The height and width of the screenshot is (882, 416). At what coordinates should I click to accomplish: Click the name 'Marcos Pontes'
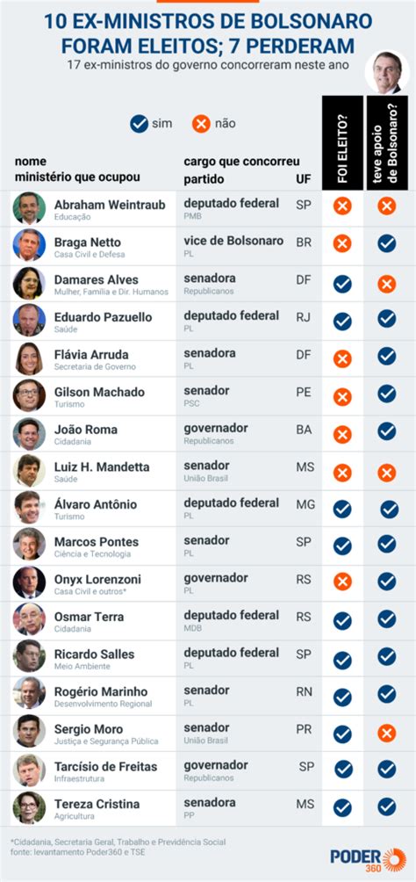[97, 542]
